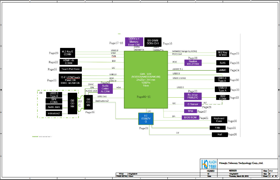The height and width of the screenshot is (180, 280).
Task: Click the Page28 label above Audio Codec
Action: [x=105, y=82]
